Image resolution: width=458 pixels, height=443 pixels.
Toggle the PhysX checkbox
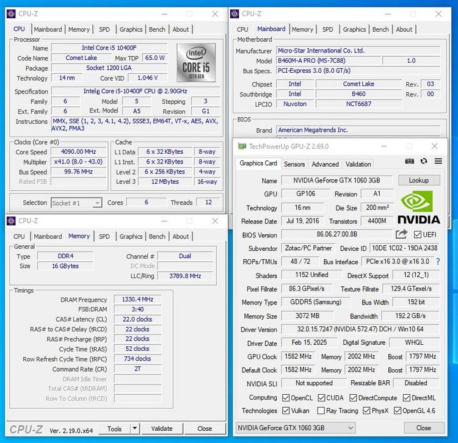click(x=366, y=411)
